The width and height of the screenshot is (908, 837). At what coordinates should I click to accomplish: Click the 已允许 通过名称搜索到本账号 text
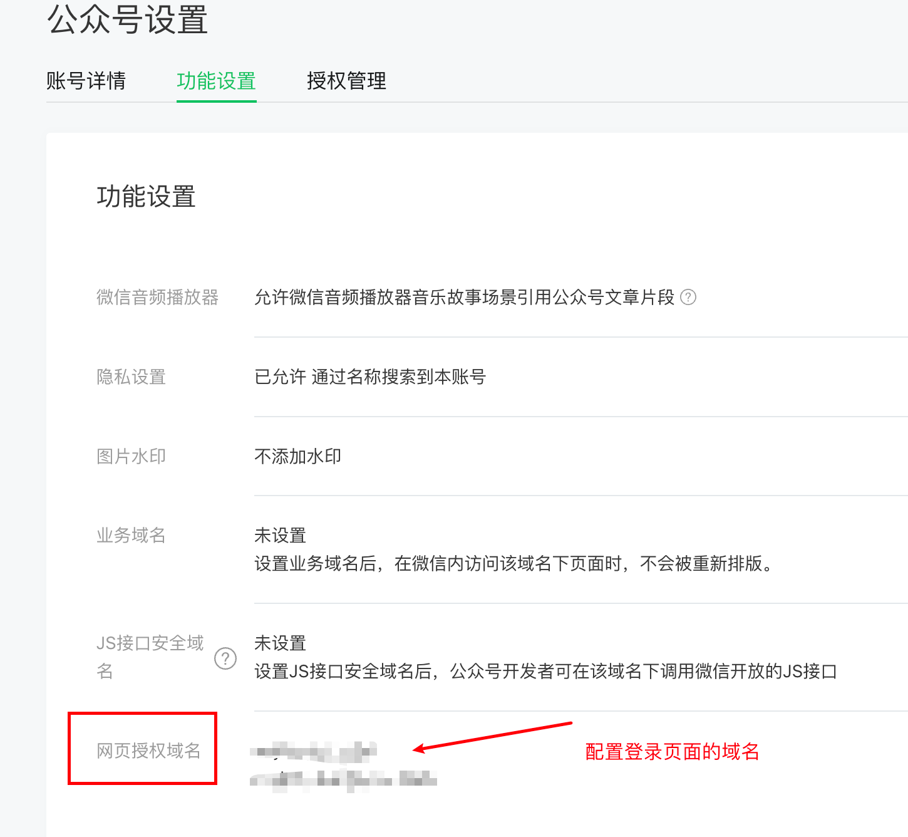coord(369,377)
